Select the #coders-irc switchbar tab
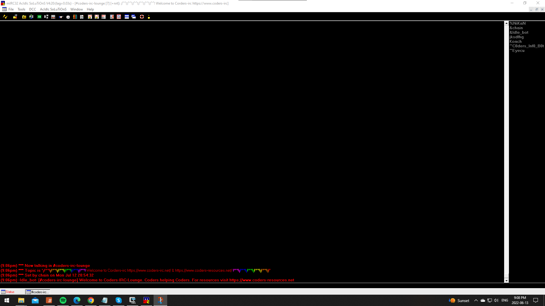545x306 pixels. 38,292
